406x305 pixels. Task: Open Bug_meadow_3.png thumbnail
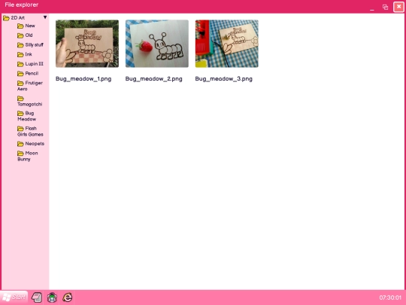click(226, 44)
